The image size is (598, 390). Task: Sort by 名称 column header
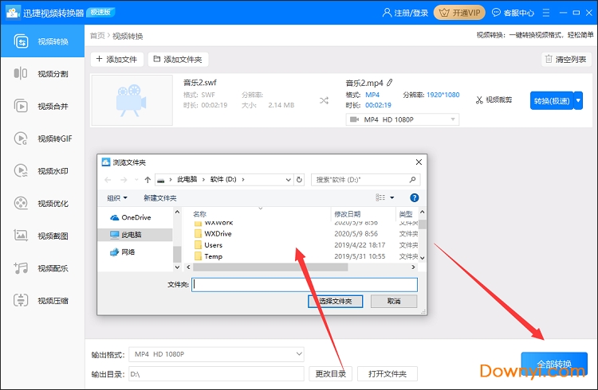tap(200, 213)
